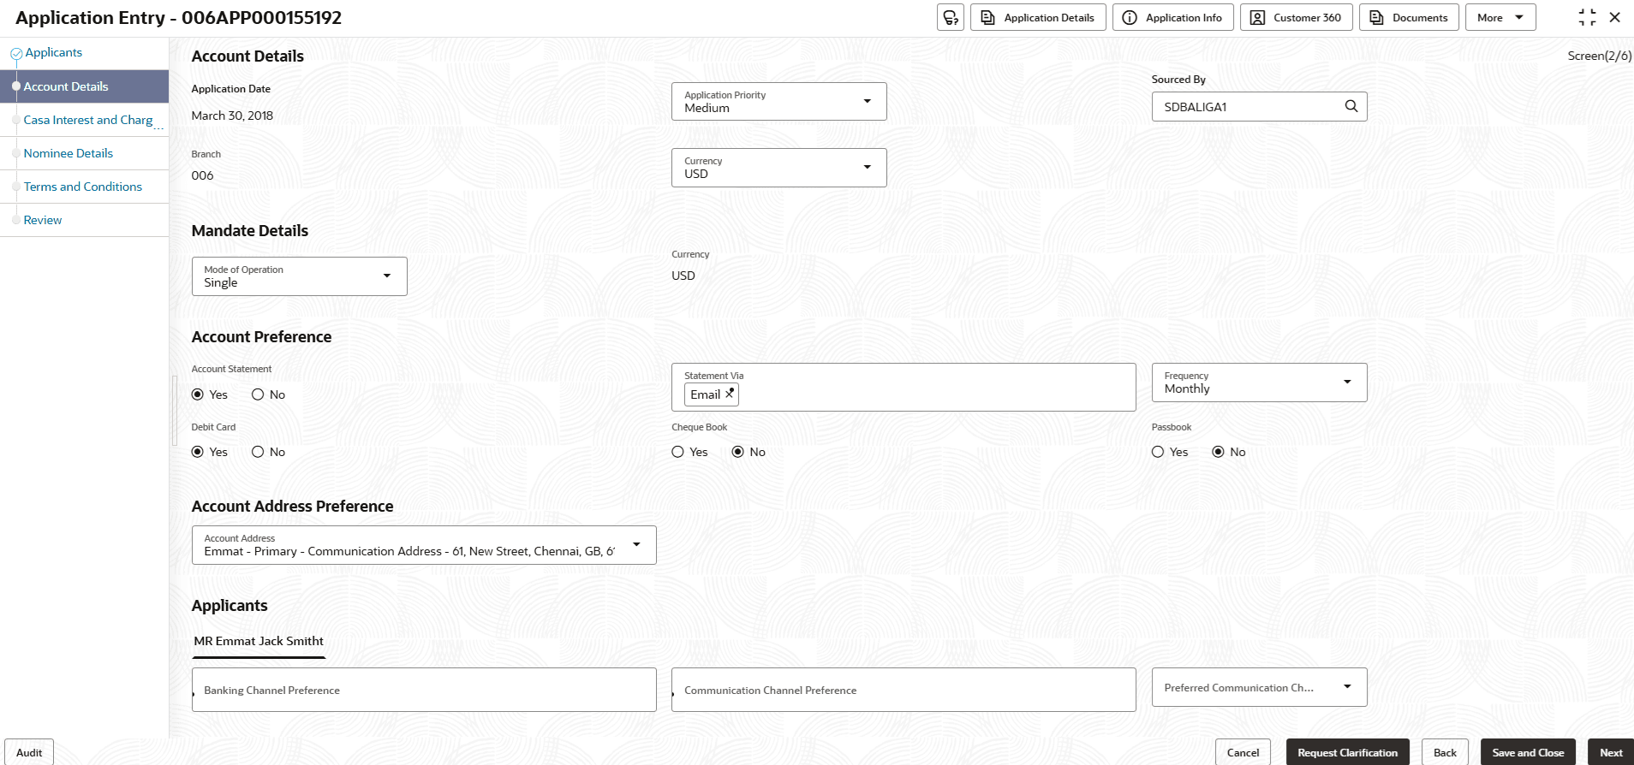Screen dimensions: 1634x765
Task: Click the Application Details button
Action: pyautogui.click(x=1038, y=17)
